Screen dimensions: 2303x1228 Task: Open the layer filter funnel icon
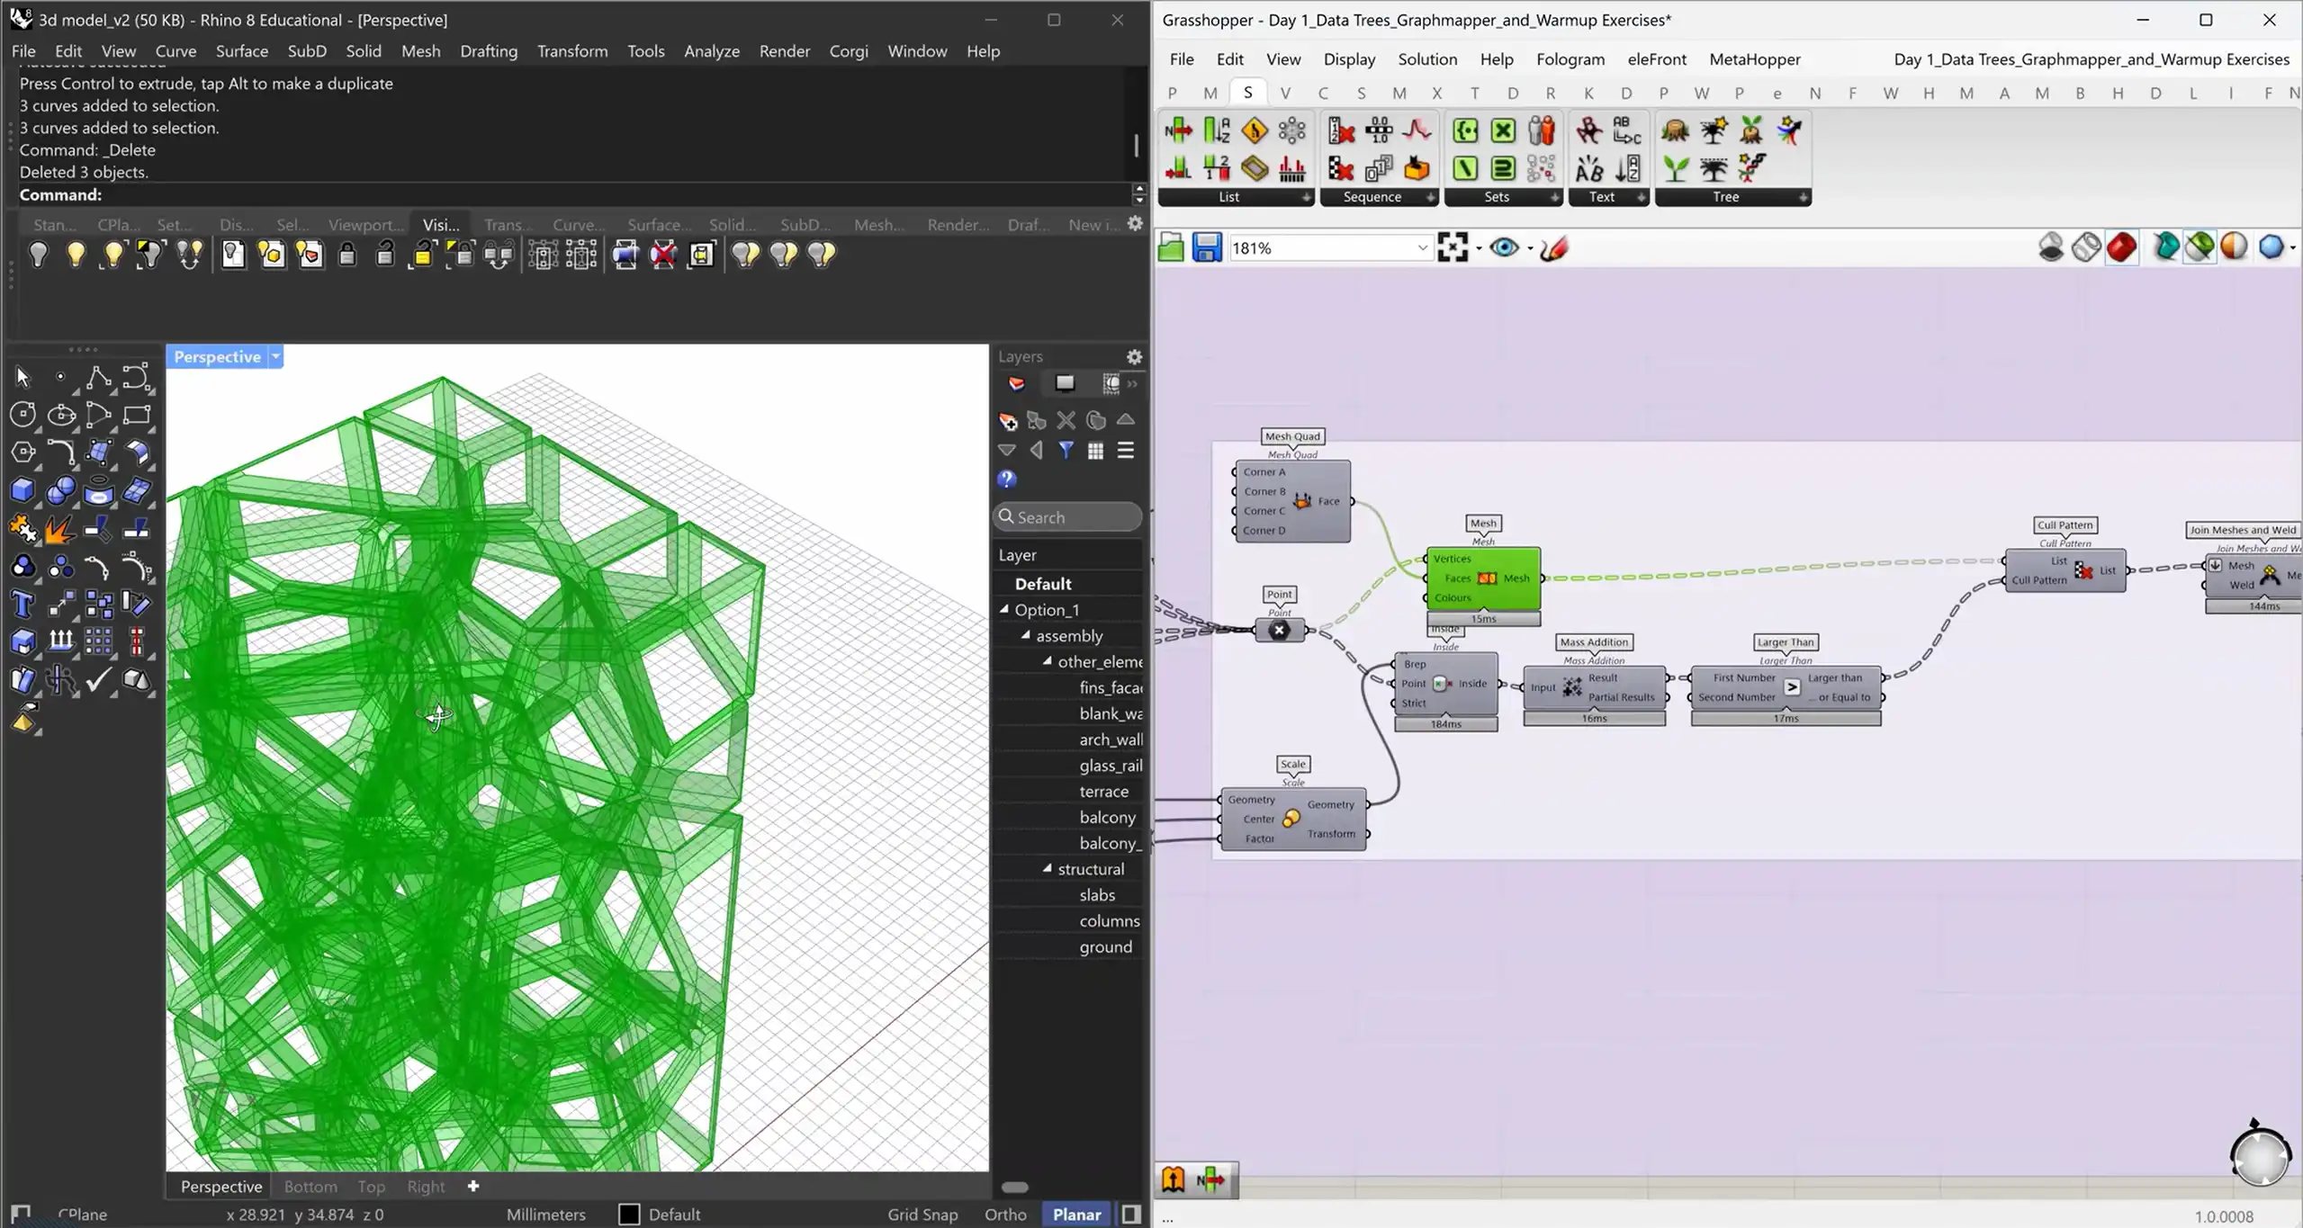(1067, 451)
